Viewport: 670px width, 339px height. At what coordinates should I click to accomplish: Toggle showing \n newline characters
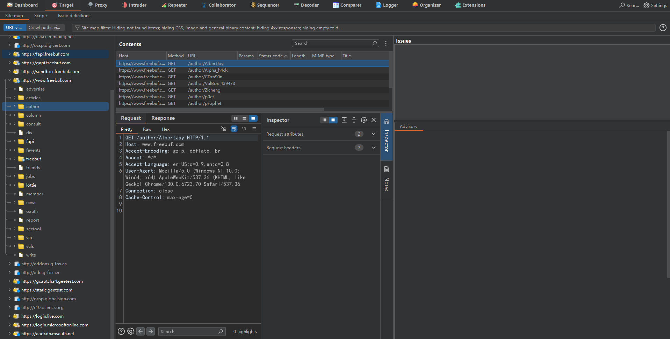[244, 129]
